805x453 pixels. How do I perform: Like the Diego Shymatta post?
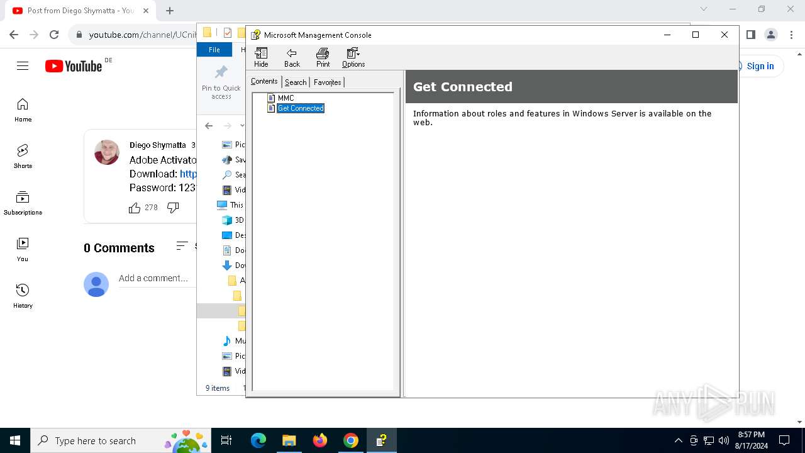pyautogui.click(x=135, y=208)
